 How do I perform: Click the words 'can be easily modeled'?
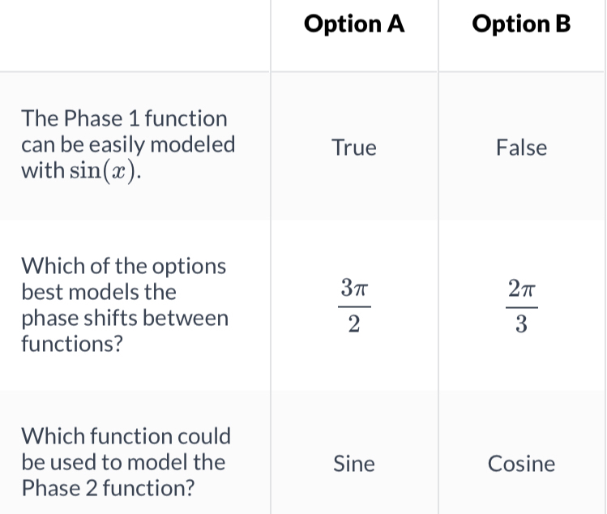coord(128,145)
